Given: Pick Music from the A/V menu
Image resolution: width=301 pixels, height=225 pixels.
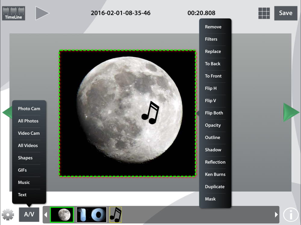Looking at the screenshot, I should pyautogui.click(x=24, y=182).
